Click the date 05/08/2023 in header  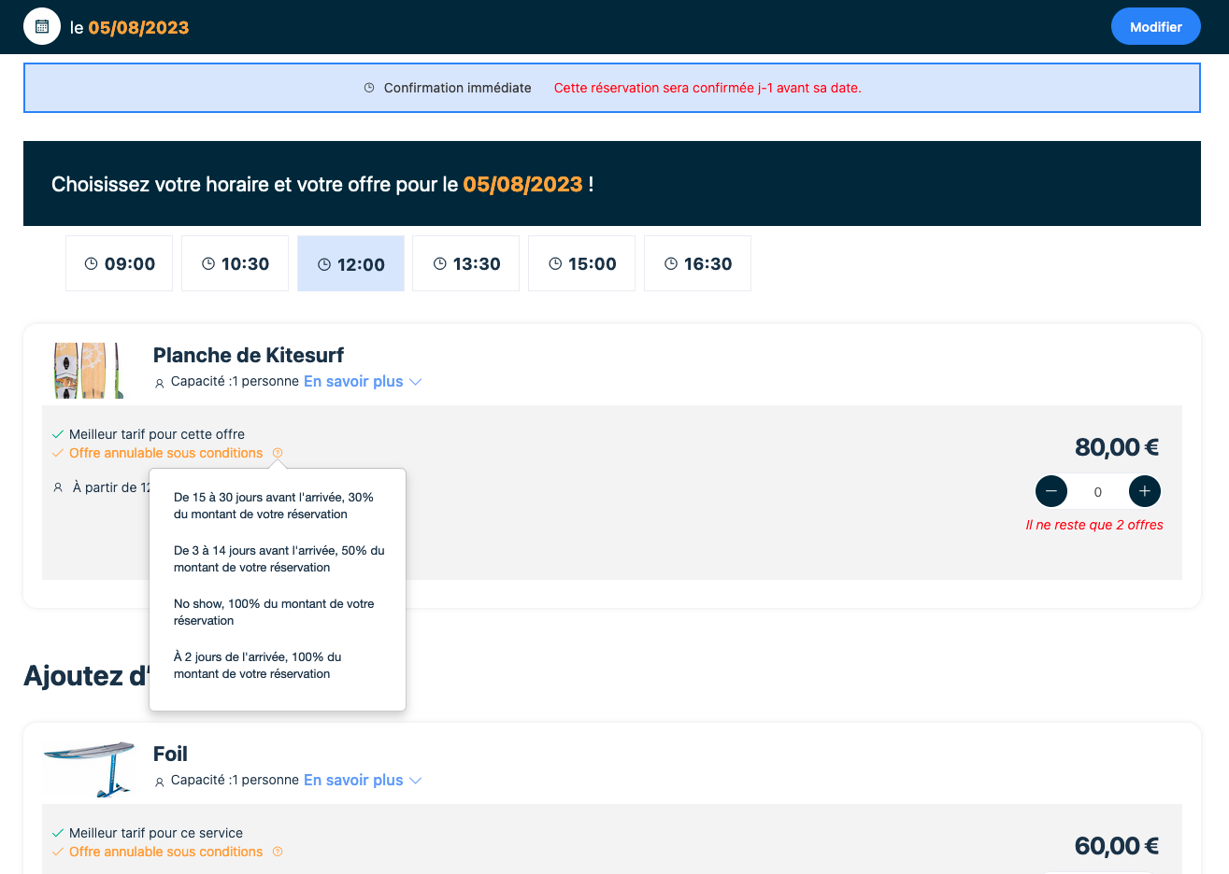[138, 28]
